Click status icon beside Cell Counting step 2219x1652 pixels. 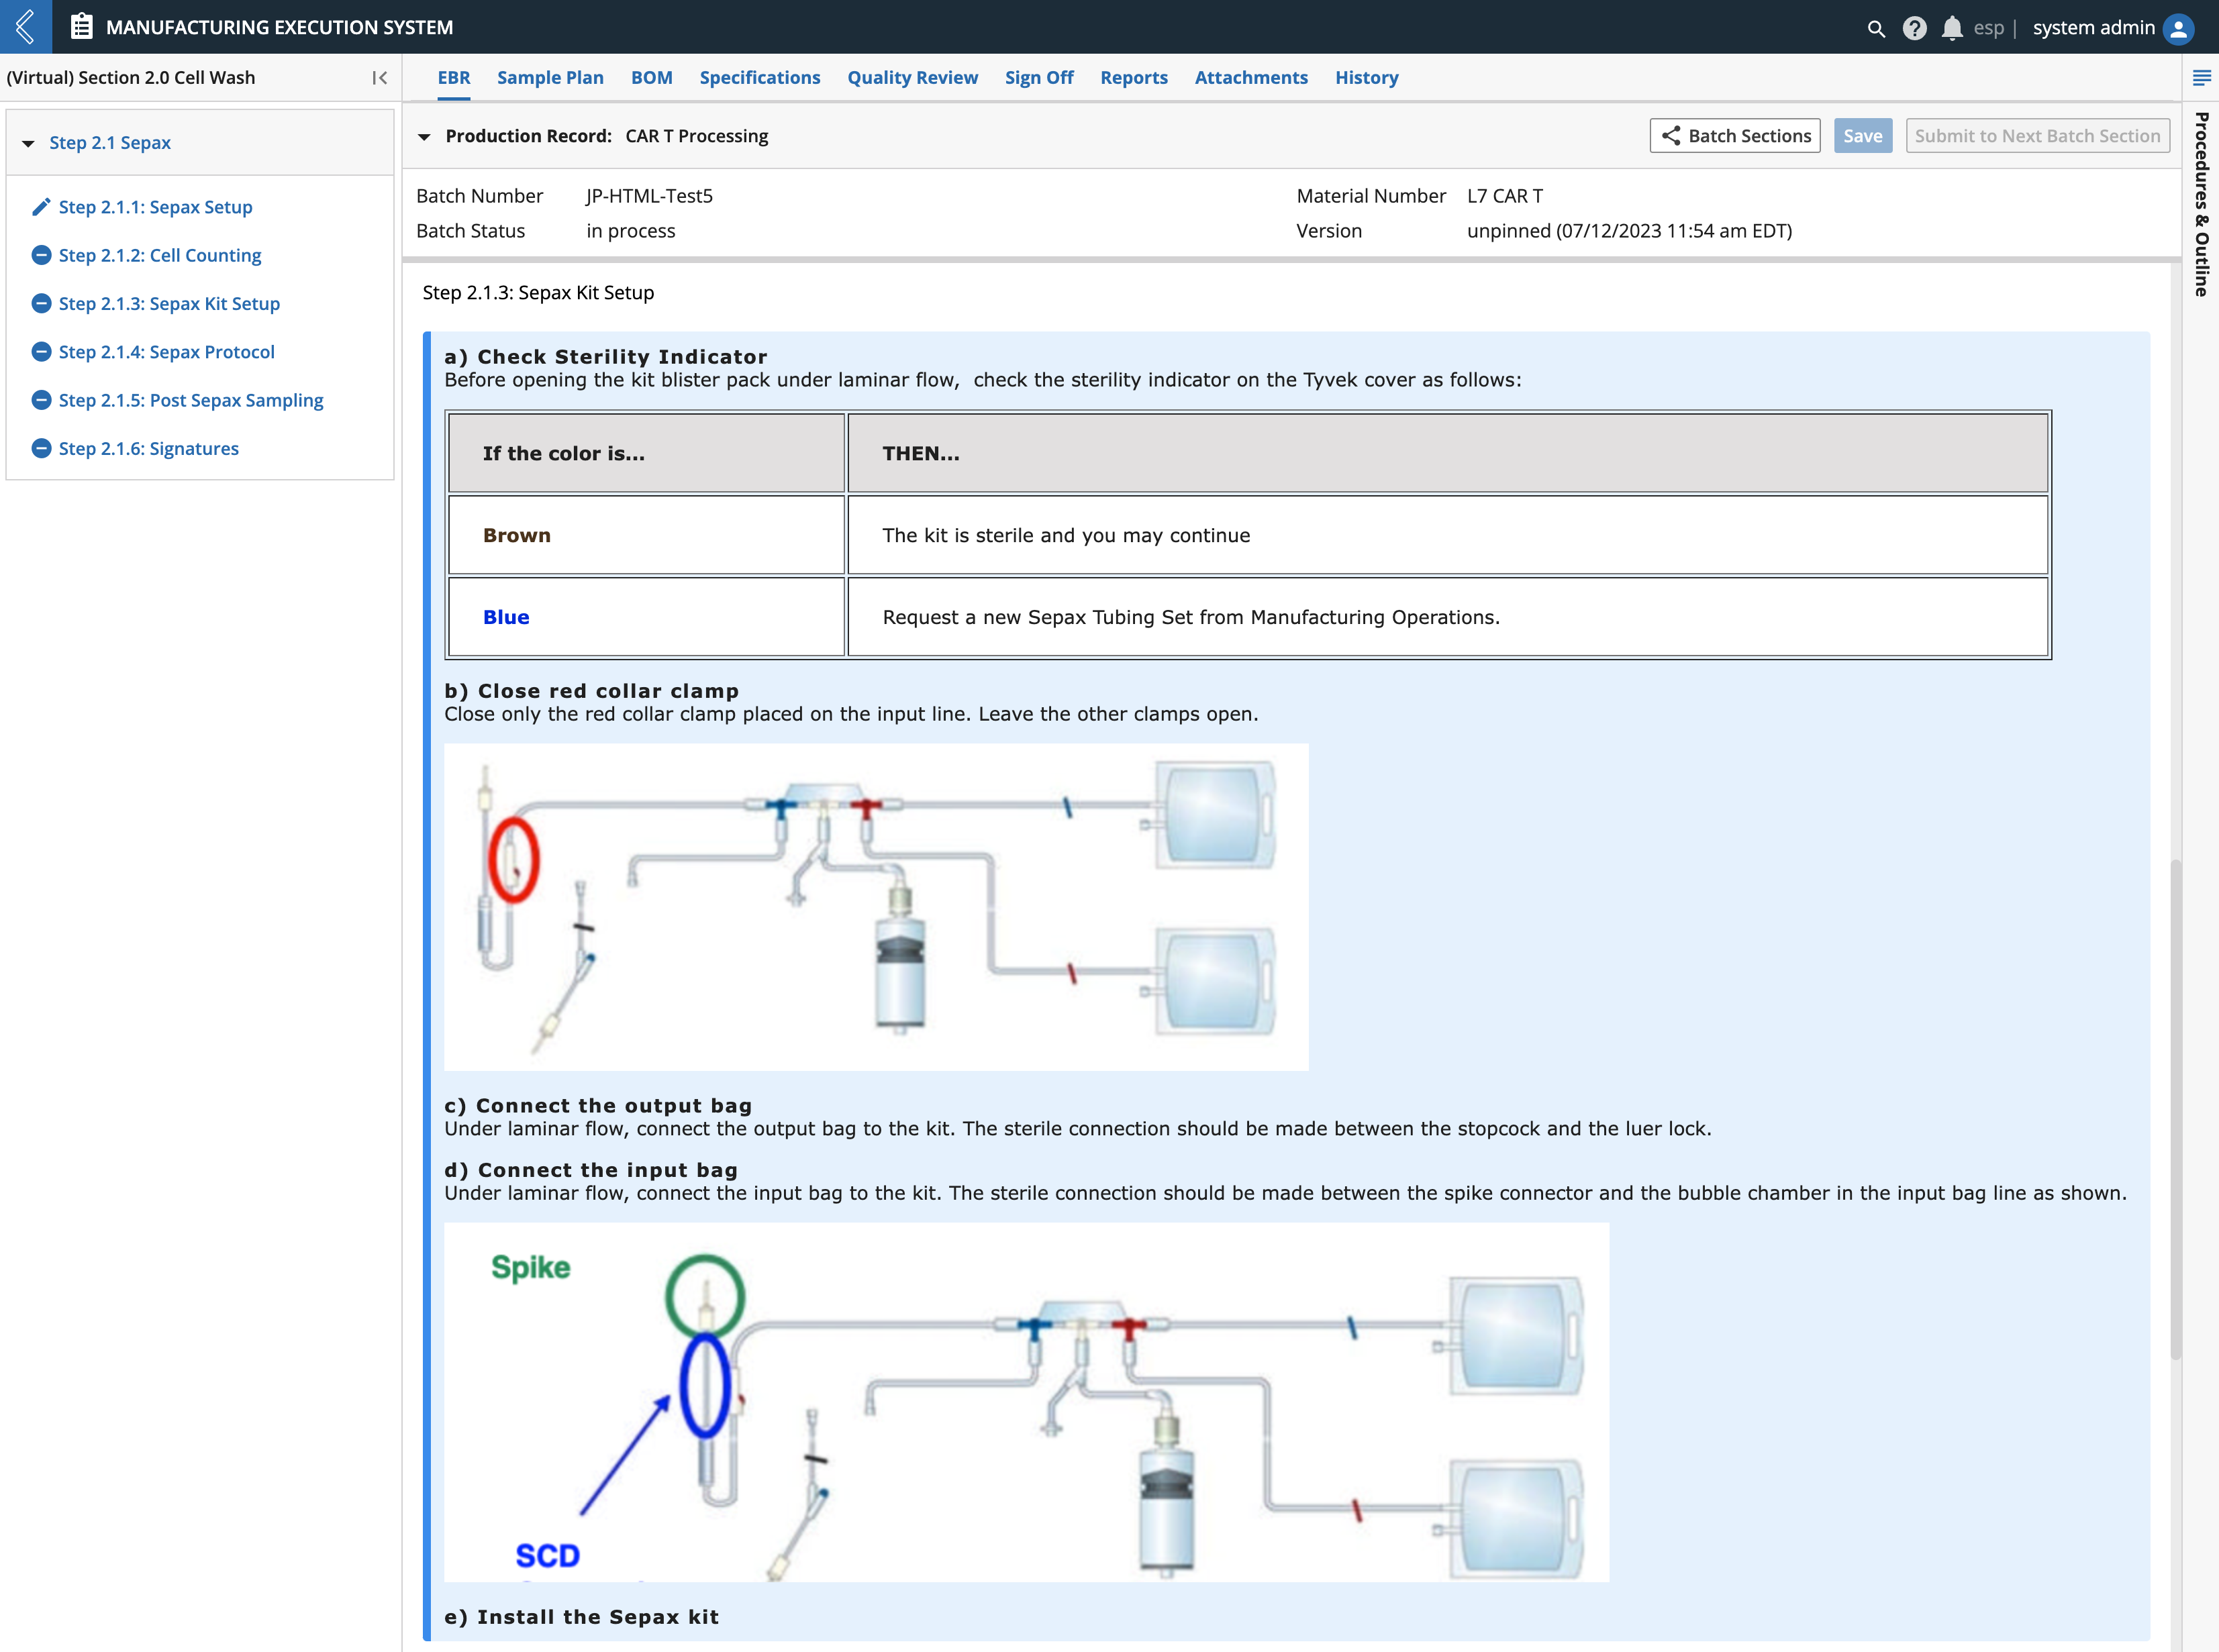pyautogui.click(x=41, y=255)
